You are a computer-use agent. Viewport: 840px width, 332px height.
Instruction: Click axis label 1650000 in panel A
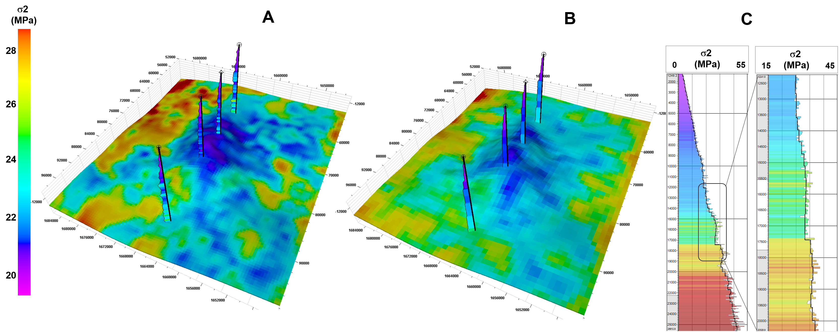[x=327, y=86]
